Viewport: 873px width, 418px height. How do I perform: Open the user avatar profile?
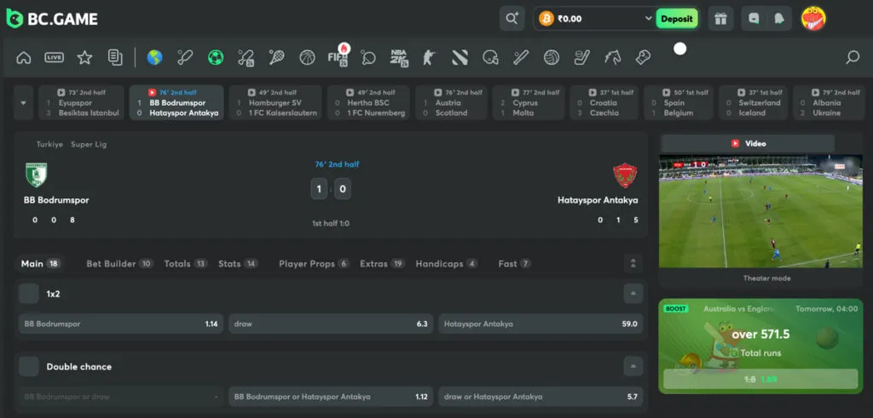pyautogui.click(x=813, y=19)
